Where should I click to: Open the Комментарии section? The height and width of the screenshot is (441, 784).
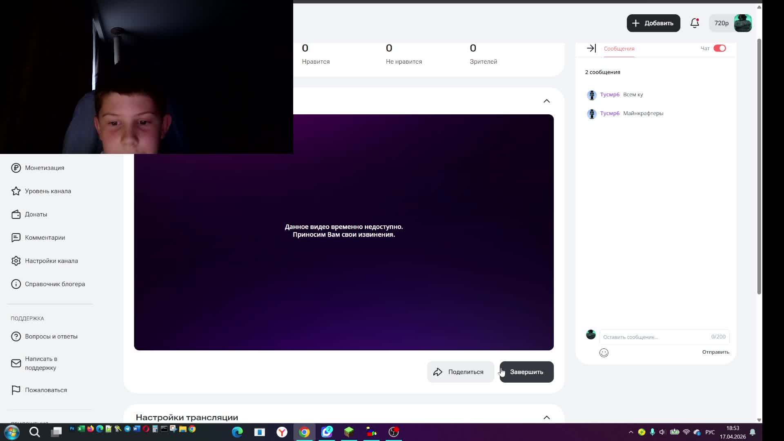[x=45, y=237]
